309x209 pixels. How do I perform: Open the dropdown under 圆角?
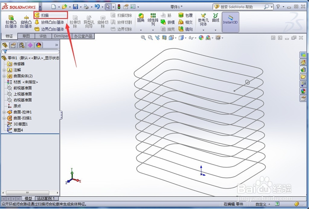(141, 30)
